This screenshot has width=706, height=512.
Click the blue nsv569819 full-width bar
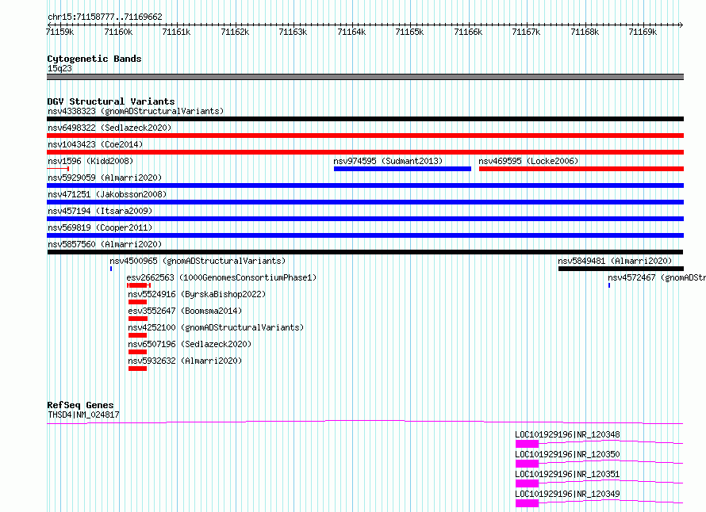point(365,235)
